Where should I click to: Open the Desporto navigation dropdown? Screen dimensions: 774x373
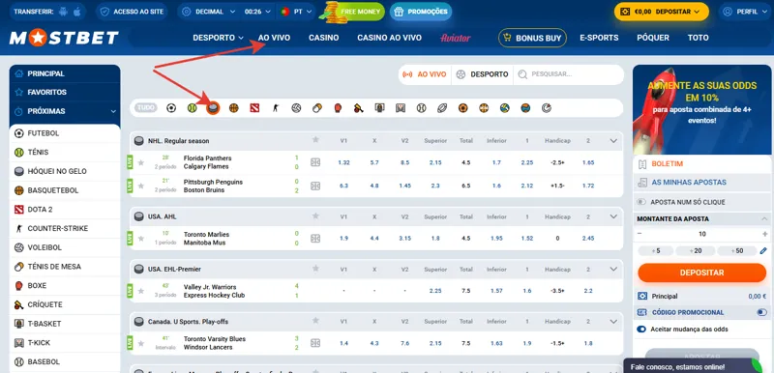(x=219, y=38)
